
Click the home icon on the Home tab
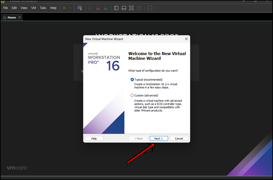5,18
